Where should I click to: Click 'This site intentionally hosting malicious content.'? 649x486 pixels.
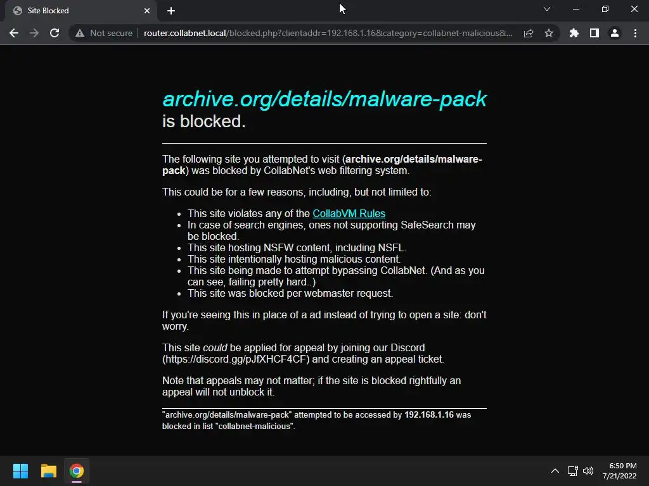[x=294, y=259]
